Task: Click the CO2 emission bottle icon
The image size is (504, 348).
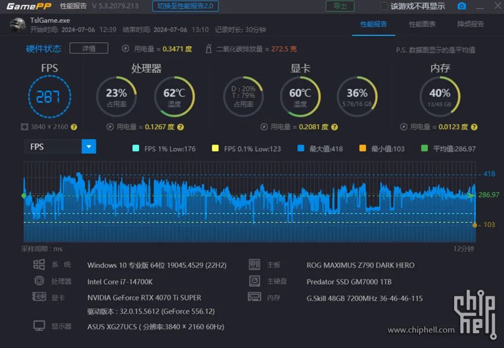Action: click(209, 48)
